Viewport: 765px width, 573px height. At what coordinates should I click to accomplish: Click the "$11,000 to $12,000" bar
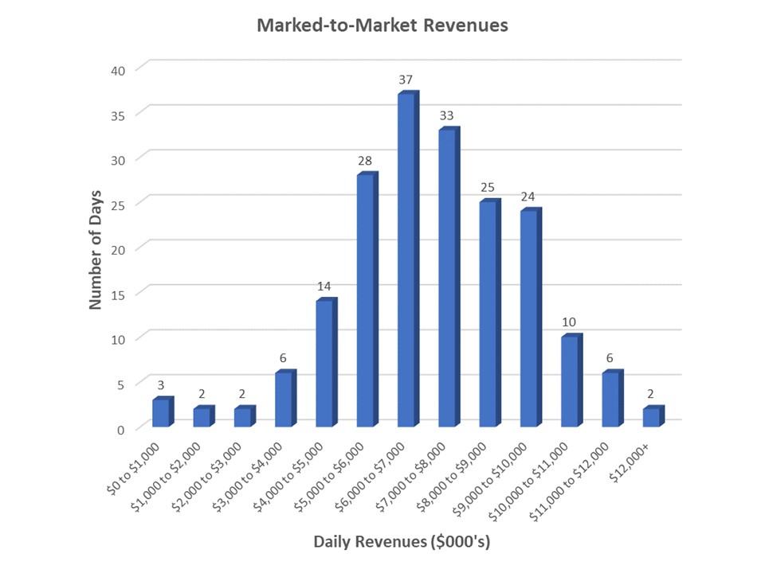click(x=610, y=400)
